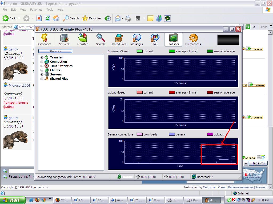Stop page loading with the red X
The image size is (273, 204).
pos(39,18)
